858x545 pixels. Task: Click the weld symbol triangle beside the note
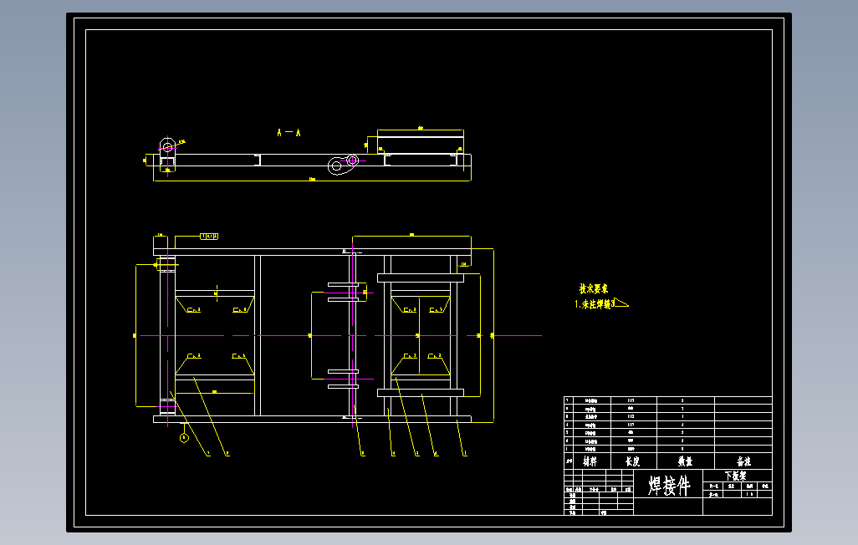coord(621,303)
